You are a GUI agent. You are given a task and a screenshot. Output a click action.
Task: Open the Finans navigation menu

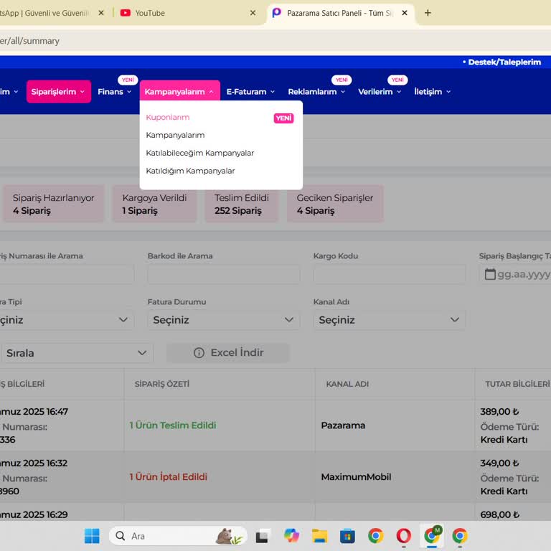coord(114,92)
